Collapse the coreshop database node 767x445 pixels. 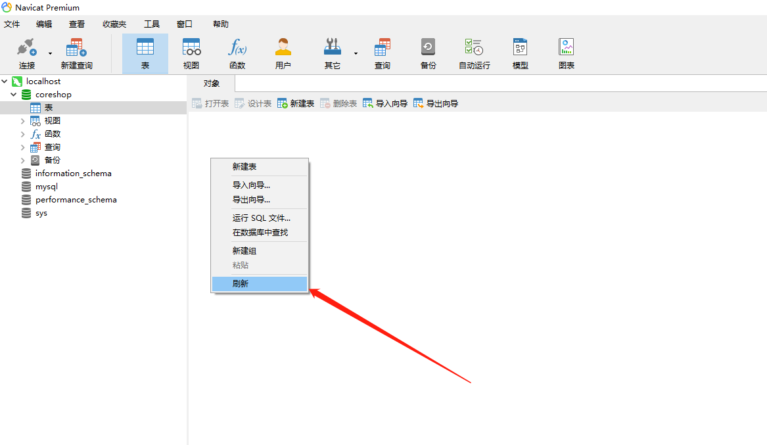pyautogui.click(x=14, y=95)
